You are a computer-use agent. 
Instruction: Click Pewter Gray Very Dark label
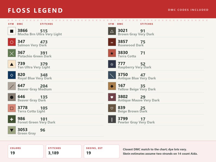[136, 122]
